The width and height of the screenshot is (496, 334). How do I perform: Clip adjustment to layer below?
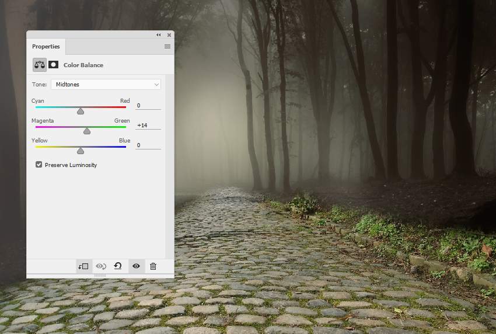click(83, 266)
